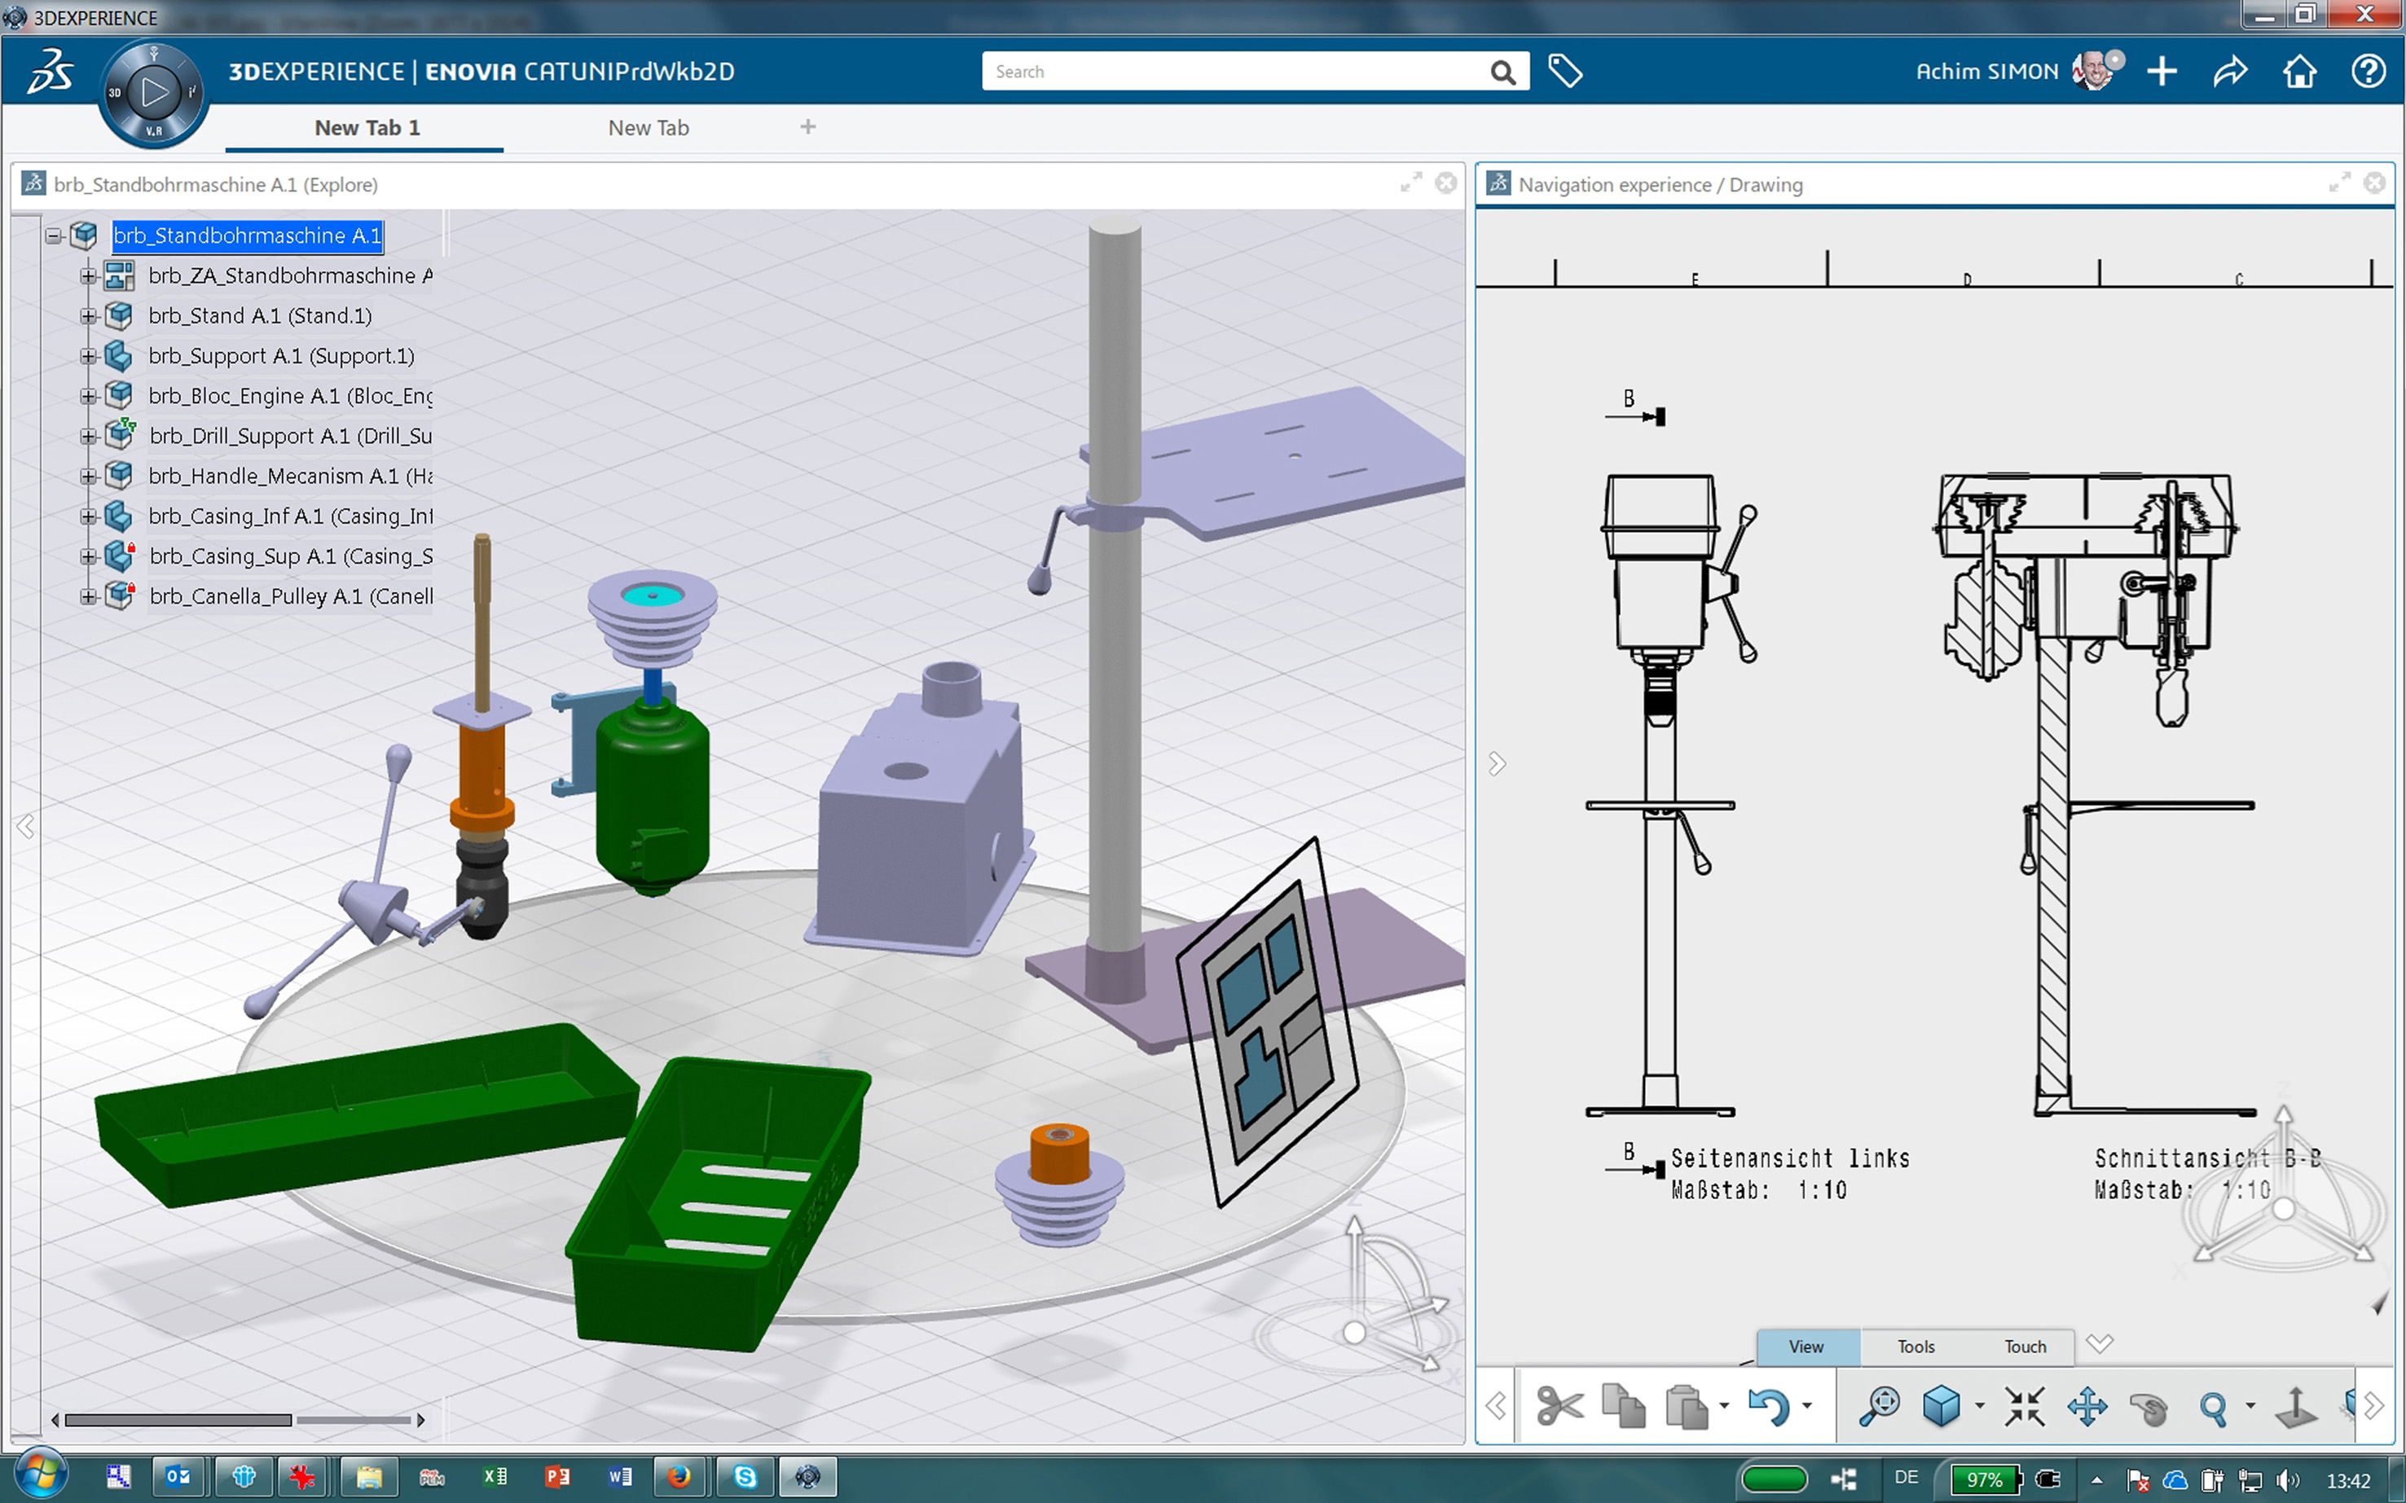Click the blue cube view icon
2406x1503 pixels.
[x=1941, y=1407]
